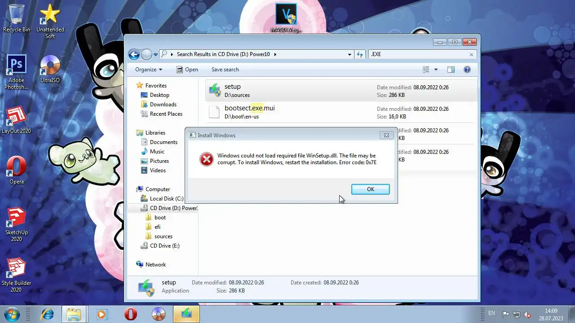Open Videos library
Image resolution: width=575 pixels, height=323 pixels.
(x=158, y=170)
